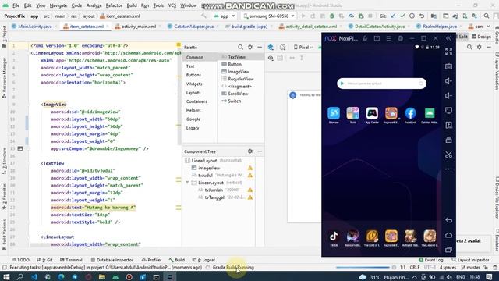Open Git history clock icon
The height and width of the screenshot is (281, 499).
tap(412, 16)
